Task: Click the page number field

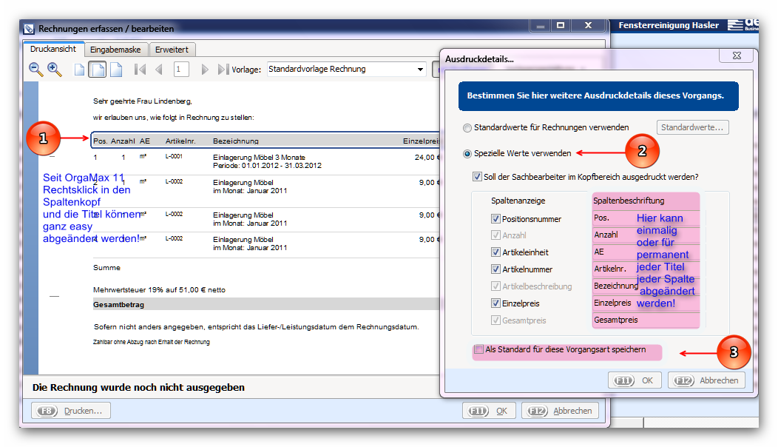Action: 181,70
